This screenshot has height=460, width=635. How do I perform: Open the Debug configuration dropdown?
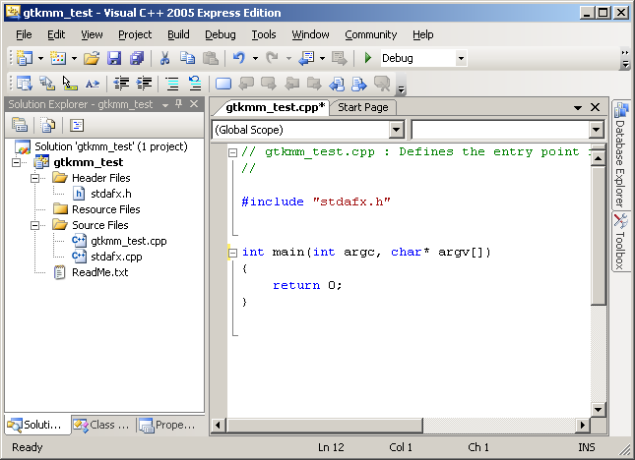(x=460, y=59)
